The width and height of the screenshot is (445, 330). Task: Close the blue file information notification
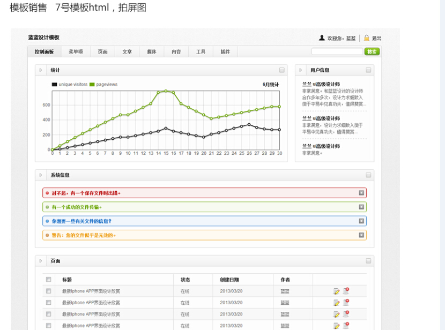[x=361, y=221]
